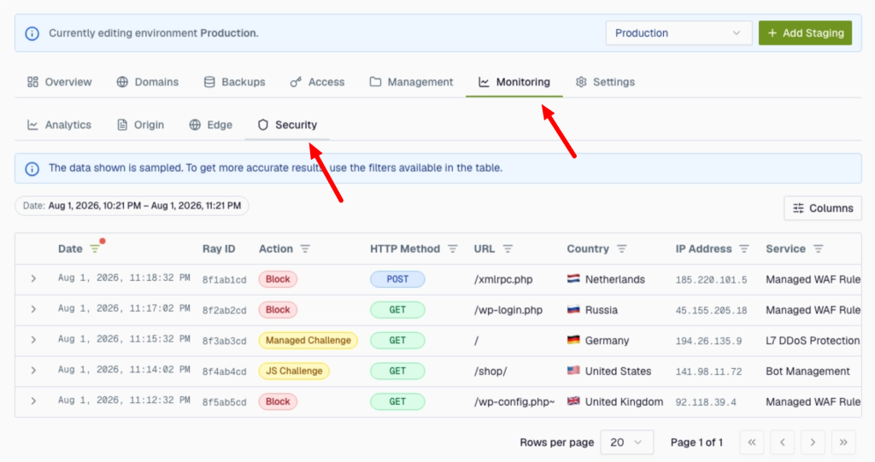Open the URL column filter icon

pyautogui.click(x=508, y=249)
